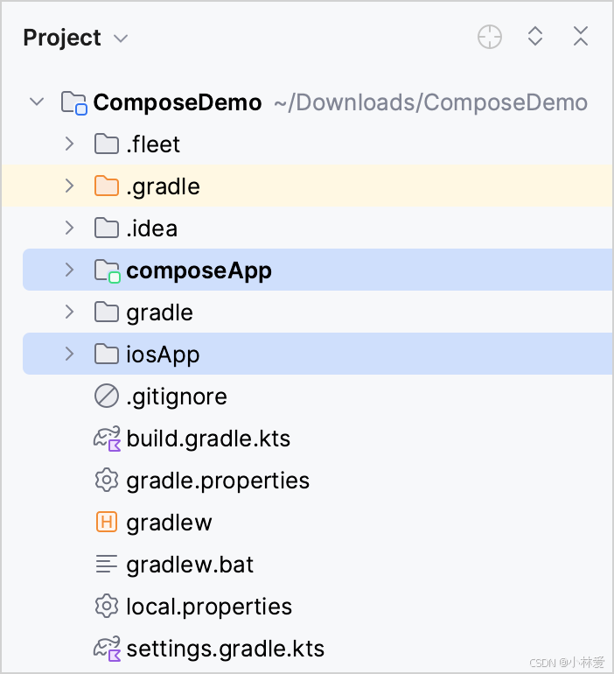Expand the .gradle folder chevron

[70, 186]
